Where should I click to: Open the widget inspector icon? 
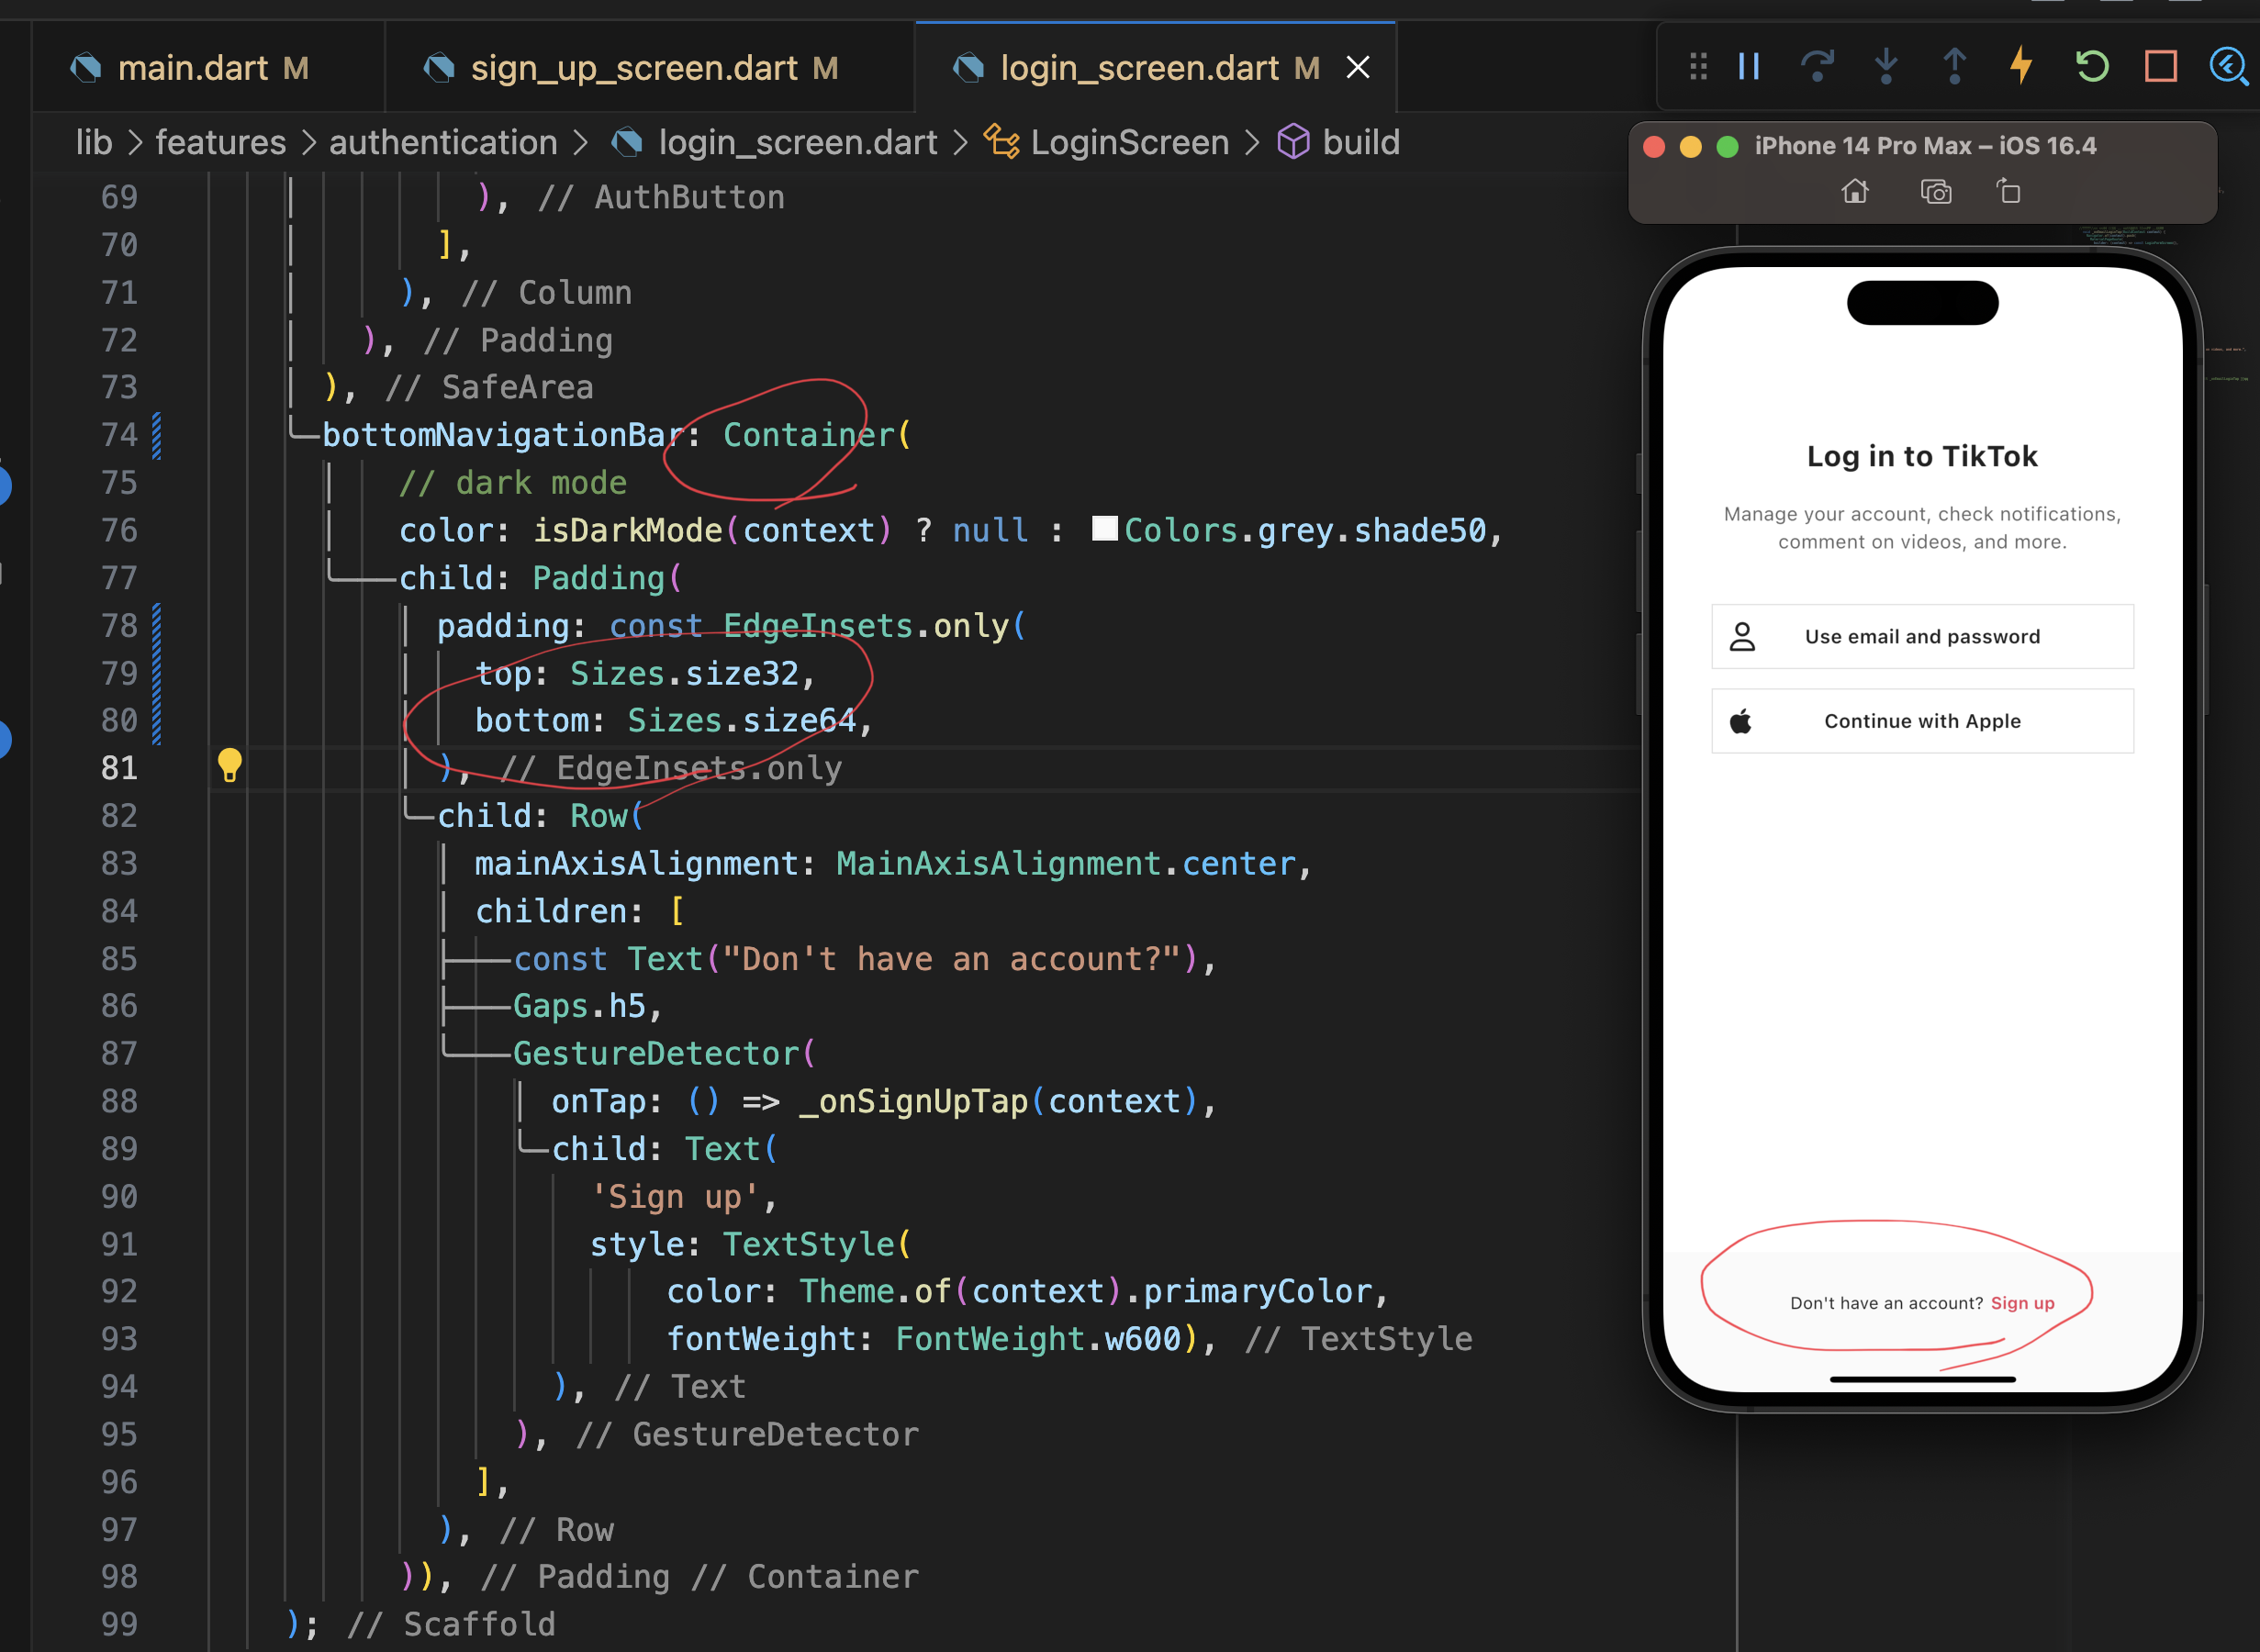click(x=2228, y=67)
